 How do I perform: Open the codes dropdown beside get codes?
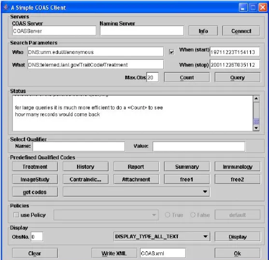point(136,192)
